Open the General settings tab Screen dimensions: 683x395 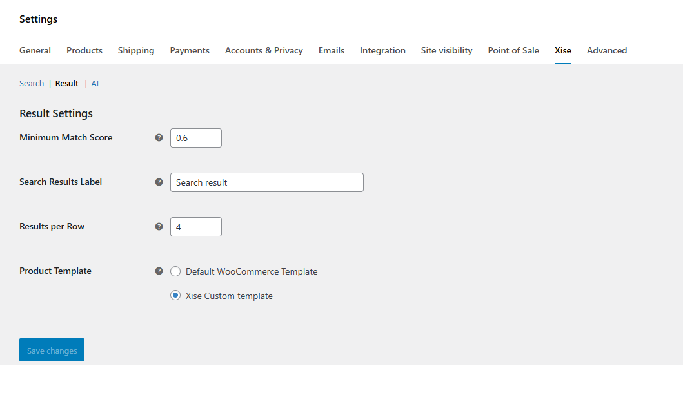tap(35, 50)
